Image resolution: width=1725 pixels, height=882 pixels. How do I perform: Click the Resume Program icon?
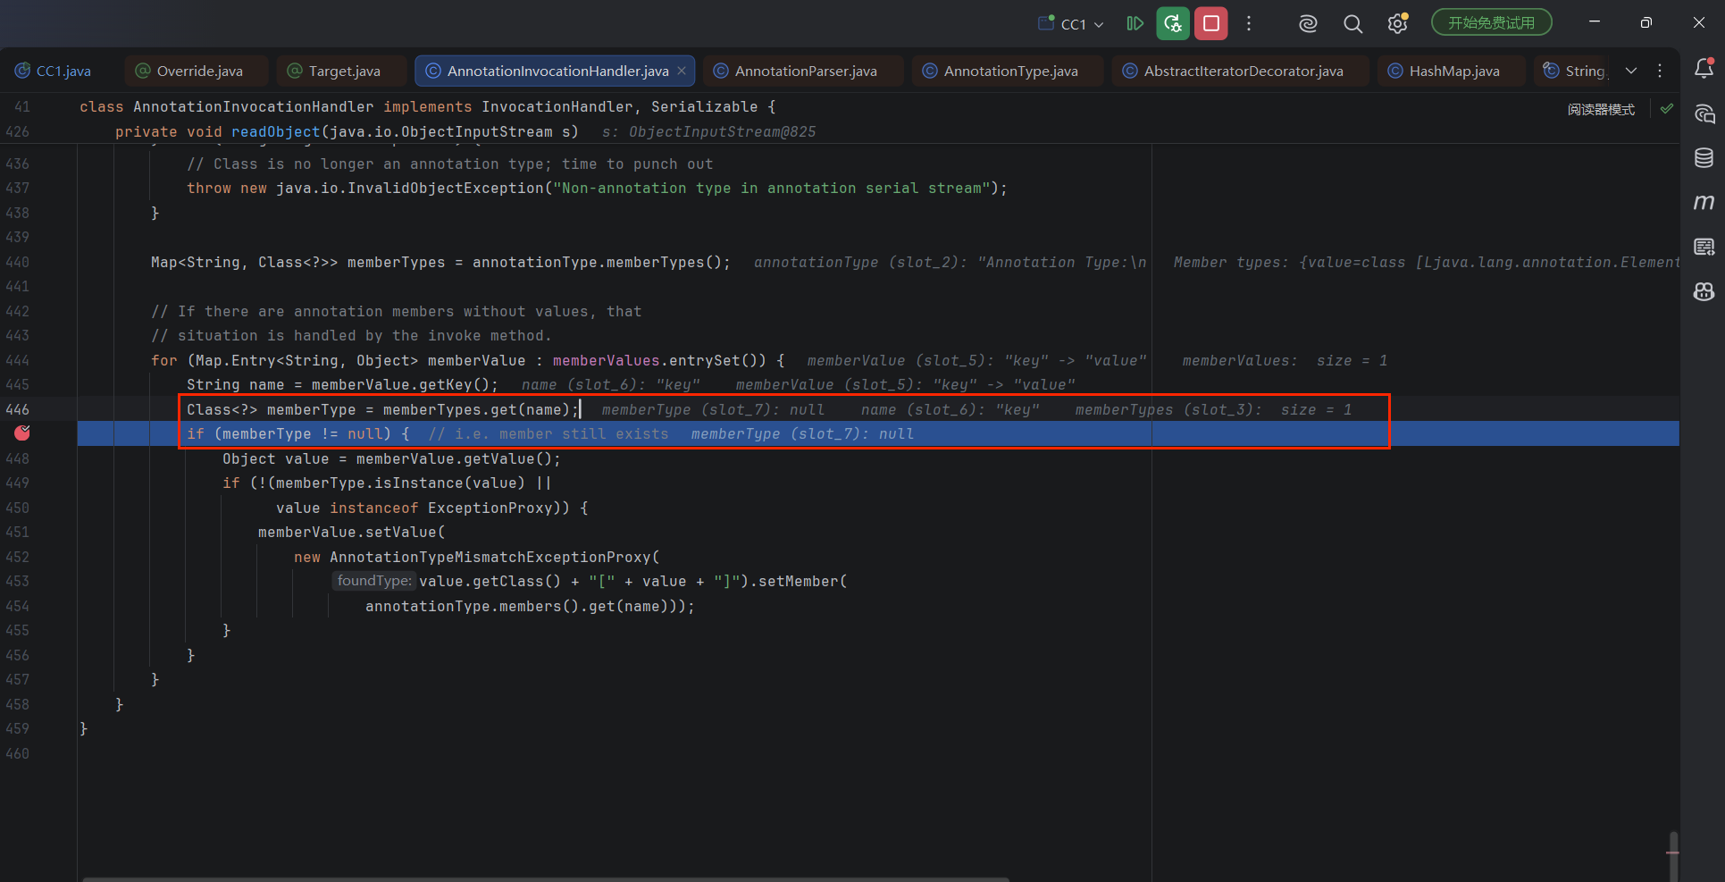(x=1135, y=23)
